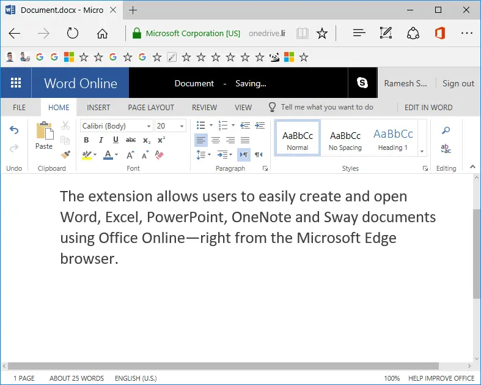The width and height of the screenshot is (481, 385).
Task: Click the Redo arrow icon
Action: (14, 148)
